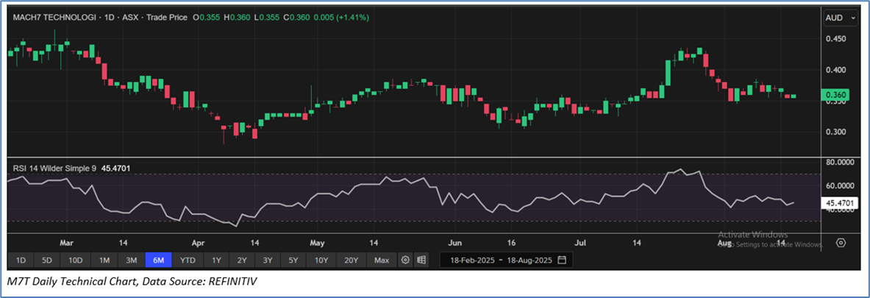
Task: Choose the 1M time range
Action: click(x=104, y=260)
